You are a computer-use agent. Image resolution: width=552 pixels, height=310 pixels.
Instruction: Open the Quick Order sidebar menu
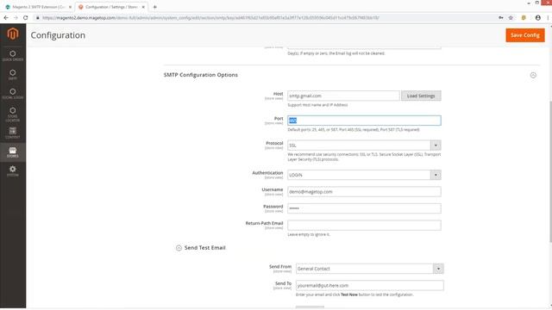pos(13,56)
